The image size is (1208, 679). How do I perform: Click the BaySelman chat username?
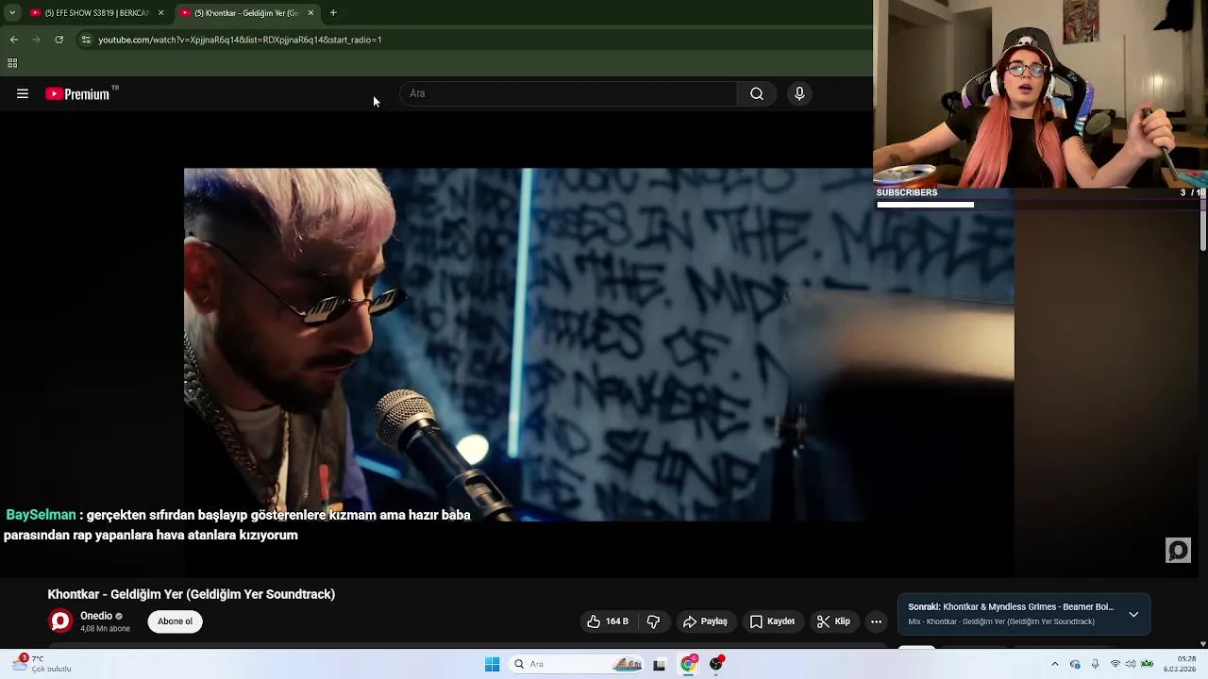coord(41,515)
